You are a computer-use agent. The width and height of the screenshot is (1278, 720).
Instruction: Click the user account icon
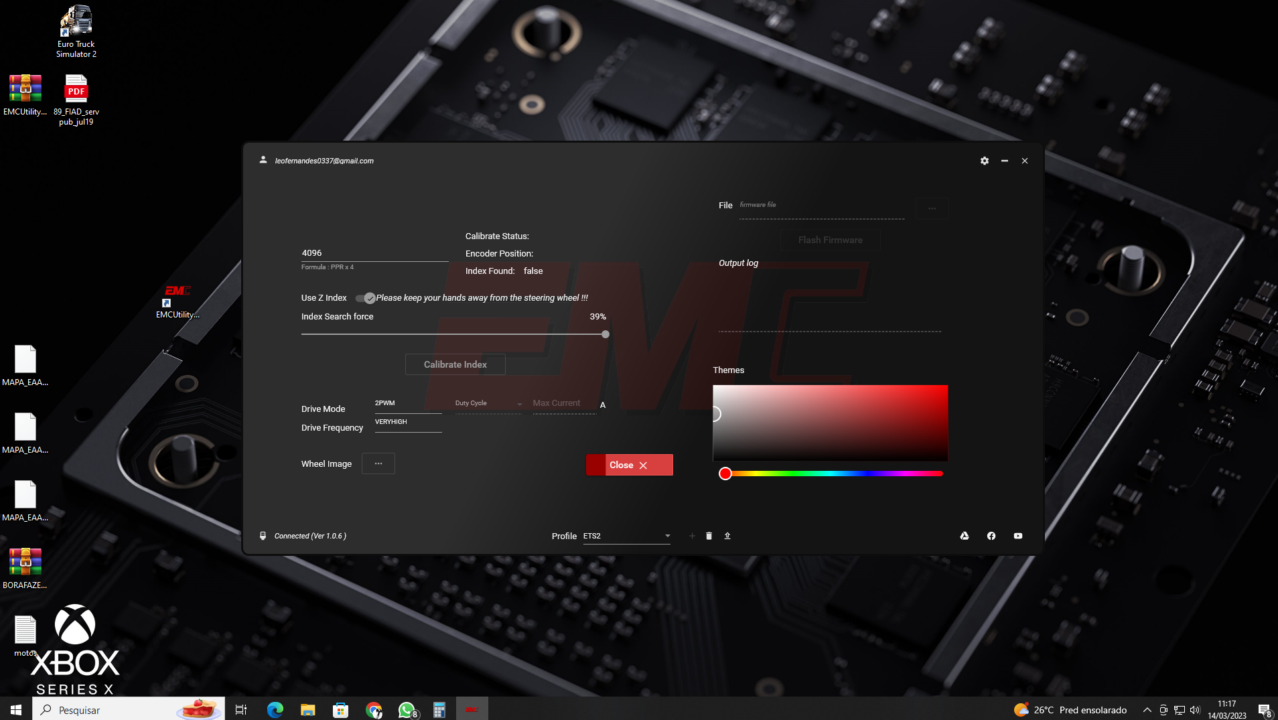coord(263,160)
